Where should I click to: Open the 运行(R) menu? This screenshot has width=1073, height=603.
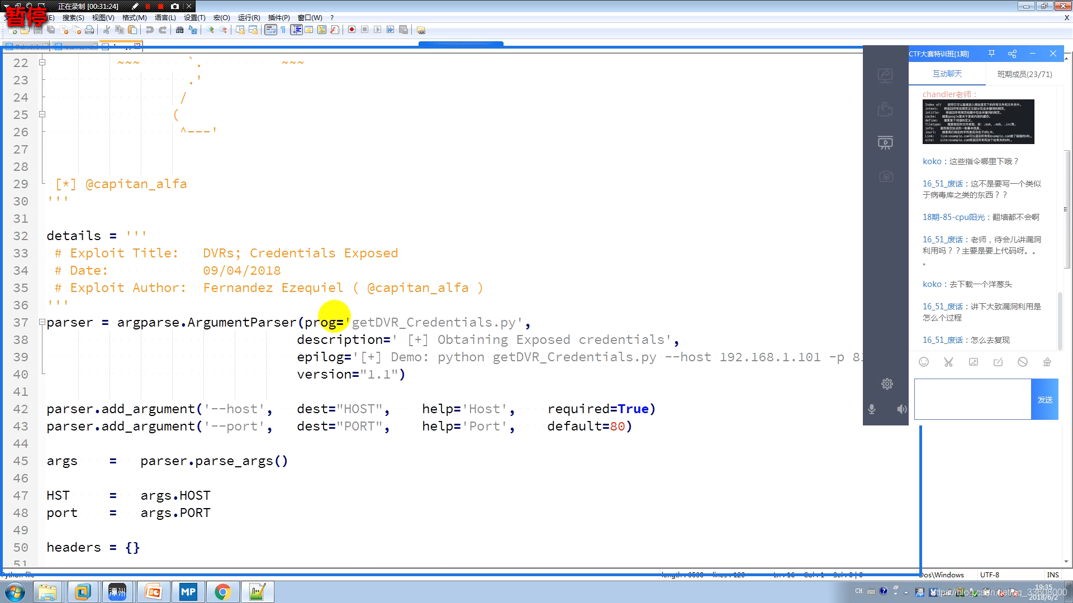click(249, 17)
